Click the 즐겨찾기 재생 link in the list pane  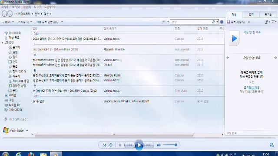coord(252,88)
